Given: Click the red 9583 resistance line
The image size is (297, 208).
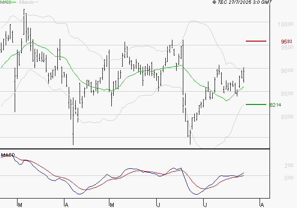Looking at the screenshot, I should (x=256, y=41).
